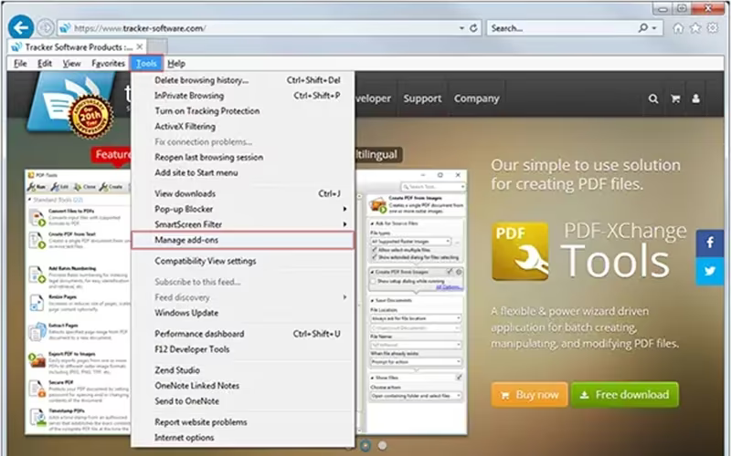The image size is (731, 456).
Task: Open a new blank tab button
Action: pyautogui.click(x=158, y=47)
